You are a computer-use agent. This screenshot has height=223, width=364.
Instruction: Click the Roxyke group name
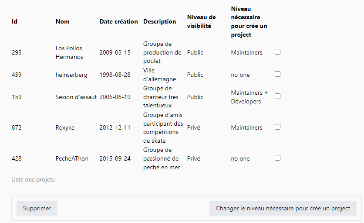tap(65, 127)
